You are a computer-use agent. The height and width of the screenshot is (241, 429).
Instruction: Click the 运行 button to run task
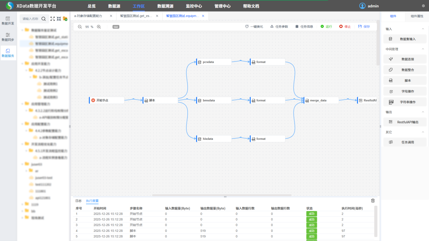tap(326, 27)
